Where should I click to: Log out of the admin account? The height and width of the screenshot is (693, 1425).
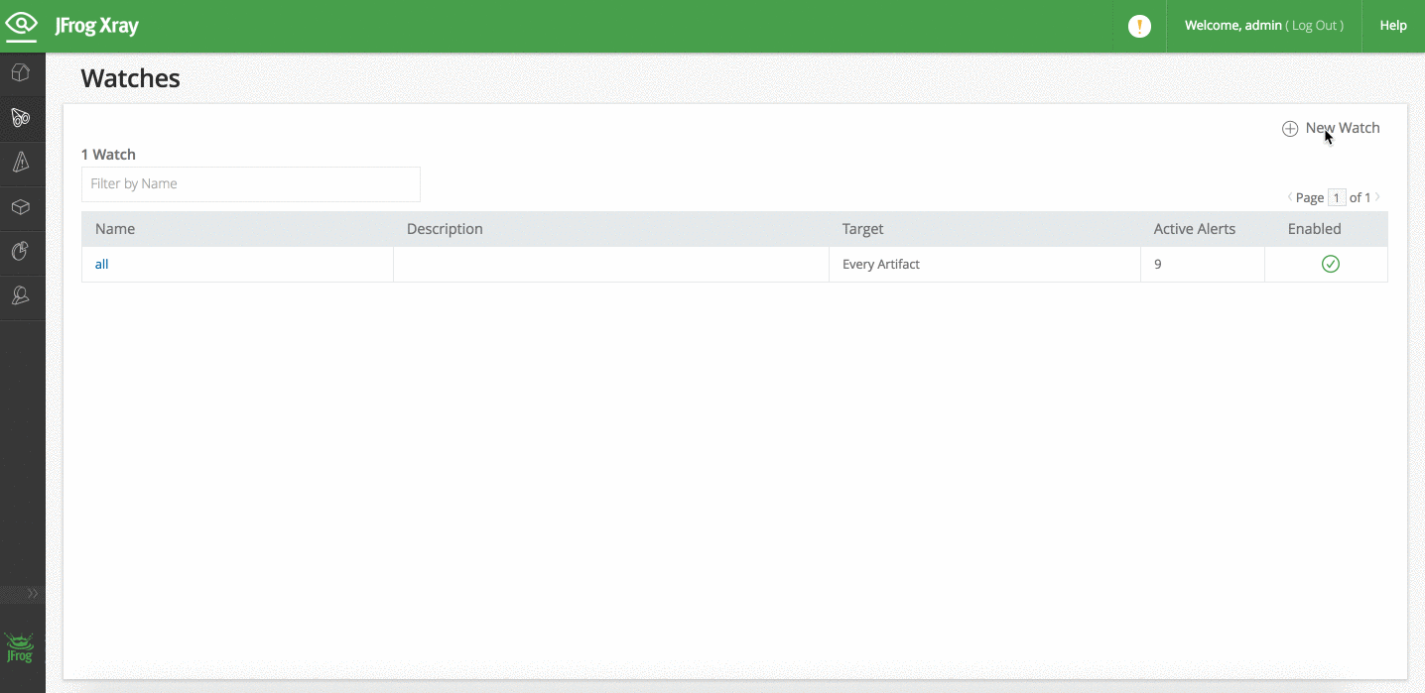(x=1316, y=25)
